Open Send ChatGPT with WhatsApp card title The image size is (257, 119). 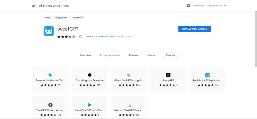pyautogui.click(x=90, y=110)
